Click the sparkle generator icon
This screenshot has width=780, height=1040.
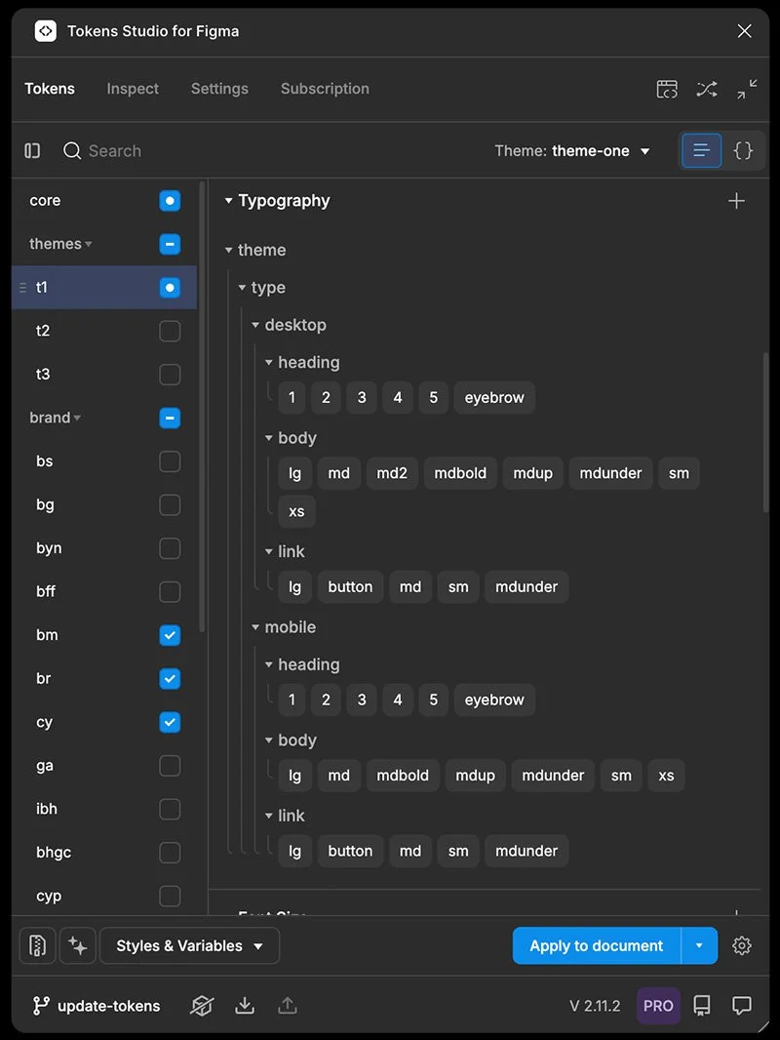(78, 945)
